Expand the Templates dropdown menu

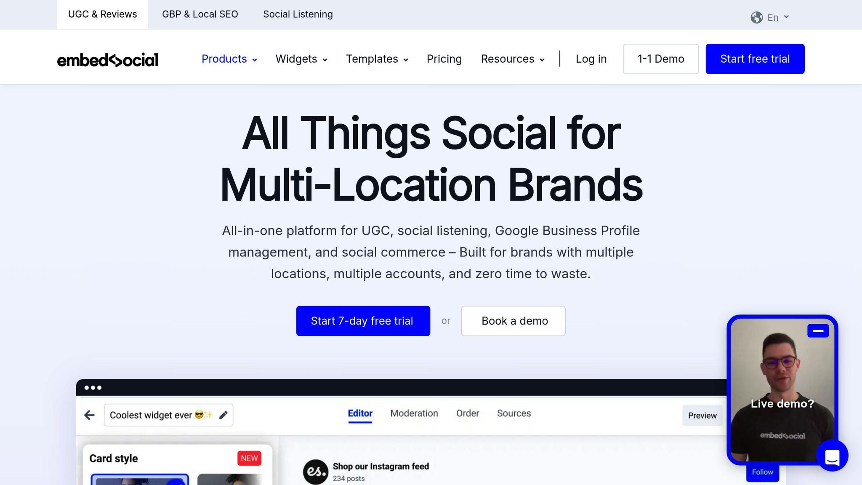click(x=377, y=59)
